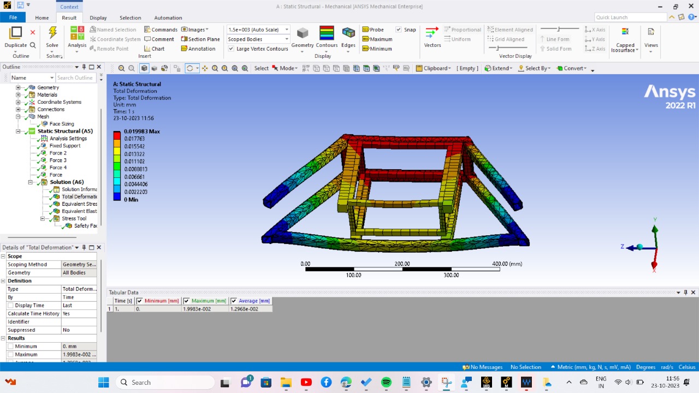Click the red maximum color on legend
Image resolution: width=699 pixels, height=393 pixels.
pyautogui.click(x=117, y=135)
